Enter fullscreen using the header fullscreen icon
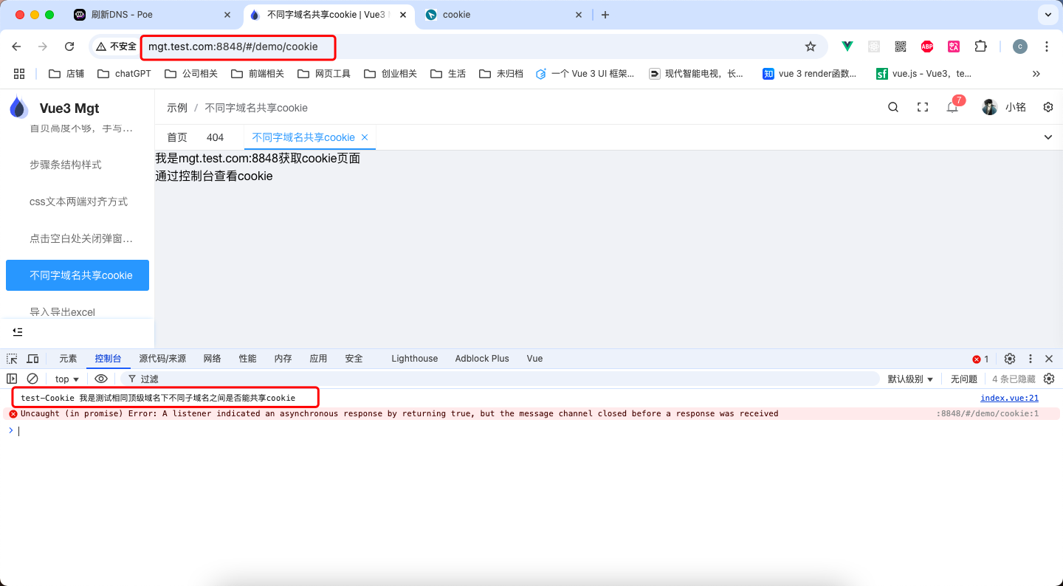This screenshot has height=586, width=1063. [x=923, y=107]
